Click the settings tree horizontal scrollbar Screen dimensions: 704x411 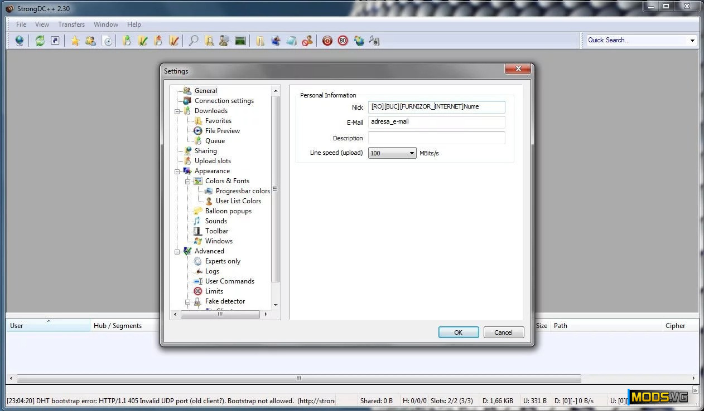click(x=220, y=315)
